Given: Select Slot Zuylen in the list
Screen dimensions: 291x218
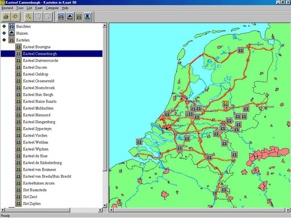Looking at the screenshot, I should point(32,204).
